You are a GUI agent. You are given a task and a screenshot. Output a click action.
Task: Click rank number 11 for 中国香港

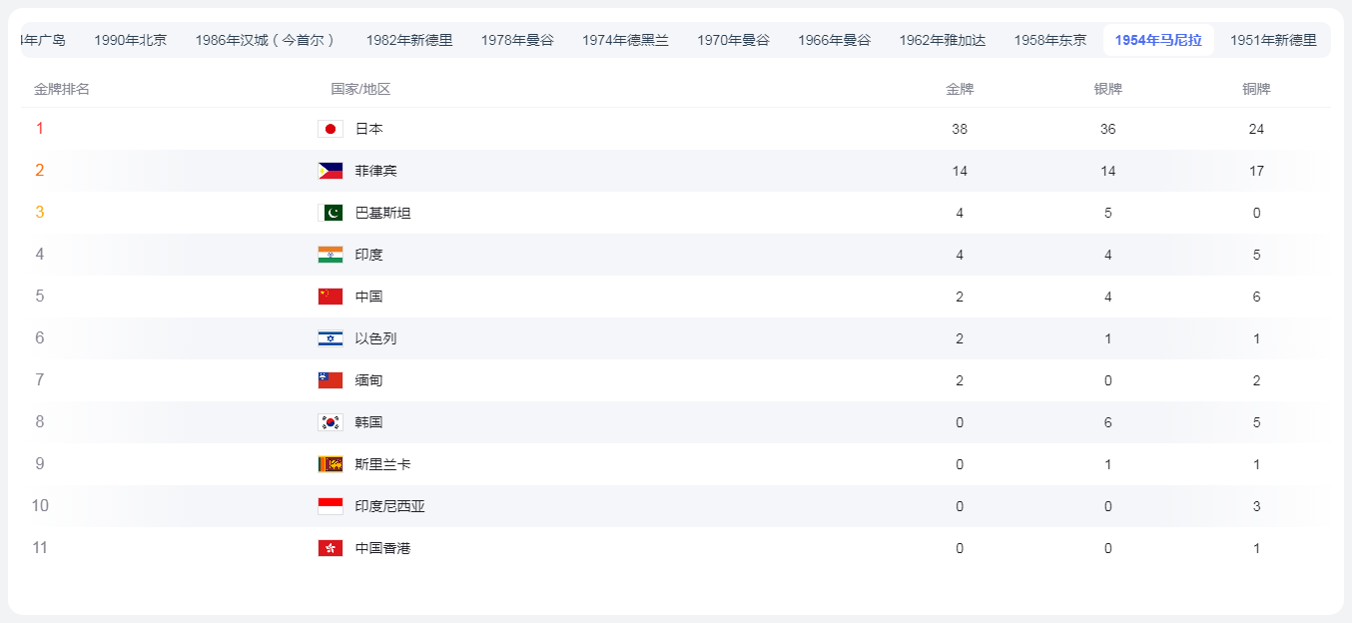pos(40,548)
